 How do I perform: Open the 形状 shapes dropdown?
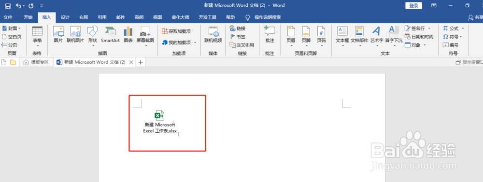[x=92, y=37]
